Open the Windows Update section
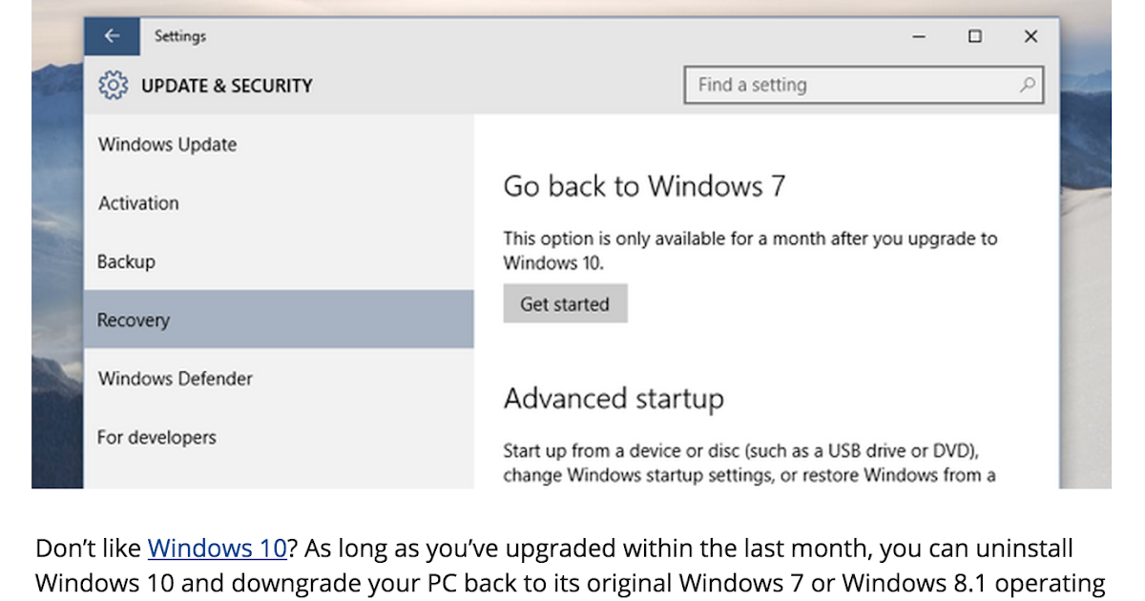The image size is (1145, 601). 167,145
